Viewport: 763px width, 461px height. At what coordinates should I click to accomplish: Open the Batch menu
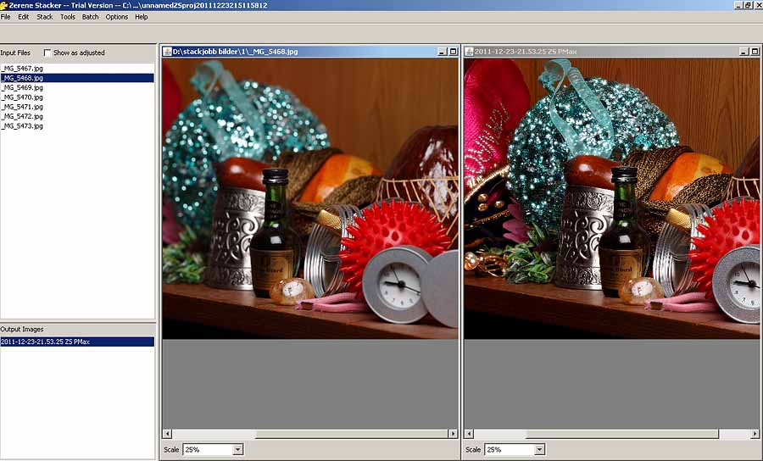coord(90,17)
